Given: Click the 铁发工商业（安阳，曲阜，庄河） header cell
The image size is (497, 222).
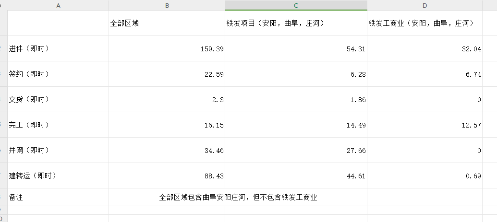Looking at the screenshot, I should [425, 23].
